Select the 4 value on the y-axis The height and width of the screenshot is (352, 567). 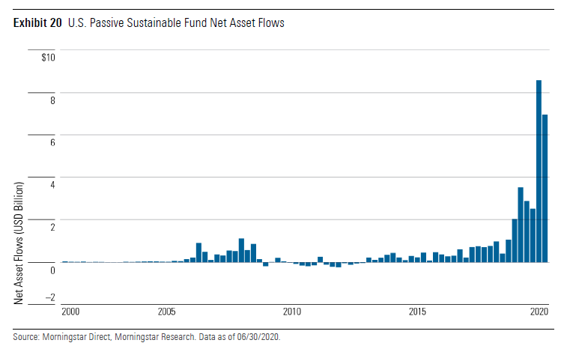pyautogui.click(x=51, y=185)
